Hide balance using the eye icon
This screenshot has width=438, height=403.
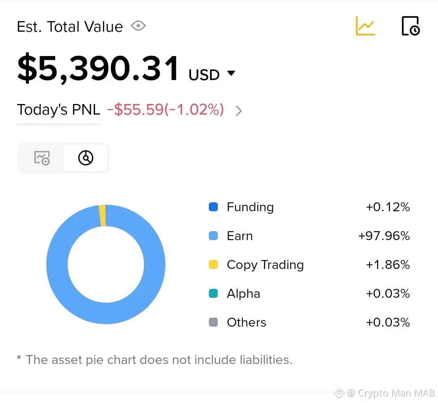tap(138, 26)
